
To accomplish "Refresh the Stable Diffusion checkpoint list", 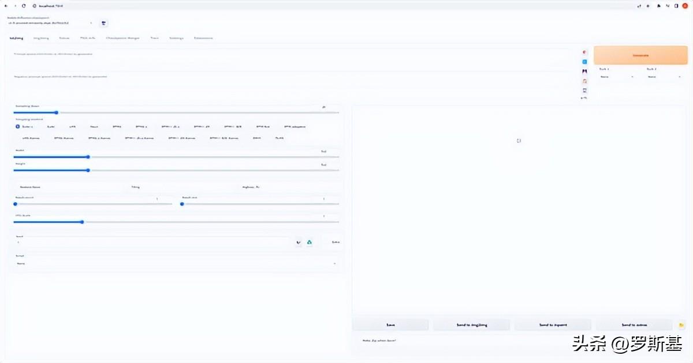I will pos(104,23).
